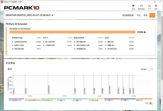
Task: Expand 电子表格分数 row
Action: click(44, 42)
